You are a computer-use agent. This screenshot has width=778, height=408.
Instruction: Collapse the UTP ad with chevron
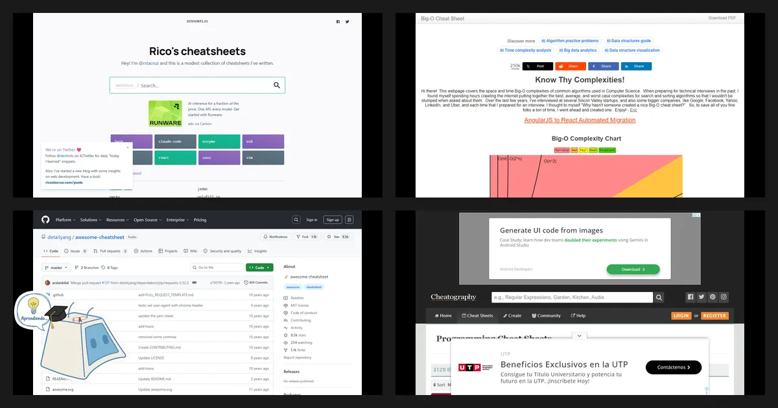(580, 336)
